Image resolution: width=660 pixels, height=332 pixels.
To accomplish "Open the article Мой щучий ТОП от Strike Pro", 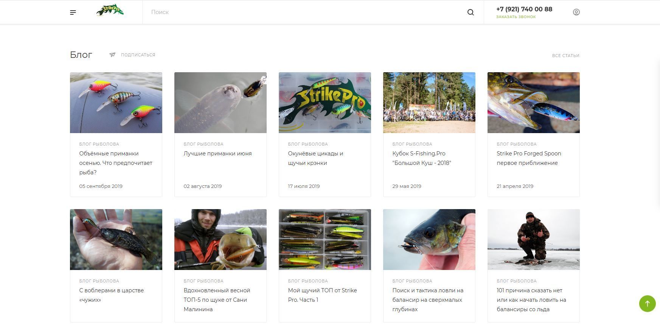I will point(322,295).
